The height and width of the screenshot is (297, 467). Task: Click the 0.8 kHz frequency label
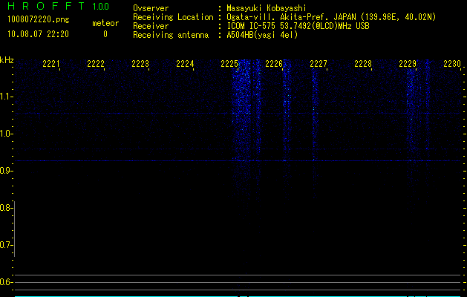[6, 208]
